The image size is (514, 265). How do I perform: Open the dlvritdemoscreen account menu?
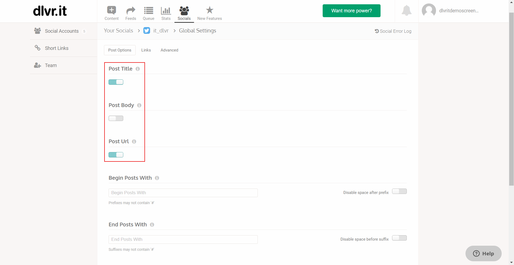tap(459, 11)
